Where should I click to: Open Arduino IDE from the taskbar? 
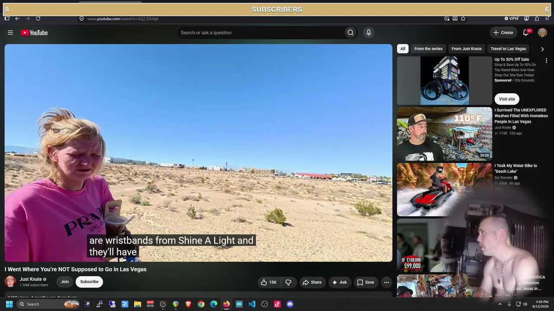239,304
